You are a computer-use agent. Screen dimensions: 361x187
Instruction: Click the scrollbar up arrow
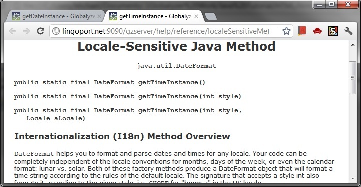(353, 45)
